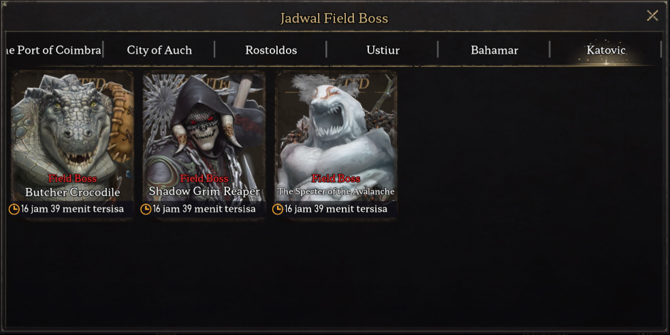The height and width of the screenshot is (335, 670).
Task: Click The Specter of the Avalanche name
Action: (336, 191)
